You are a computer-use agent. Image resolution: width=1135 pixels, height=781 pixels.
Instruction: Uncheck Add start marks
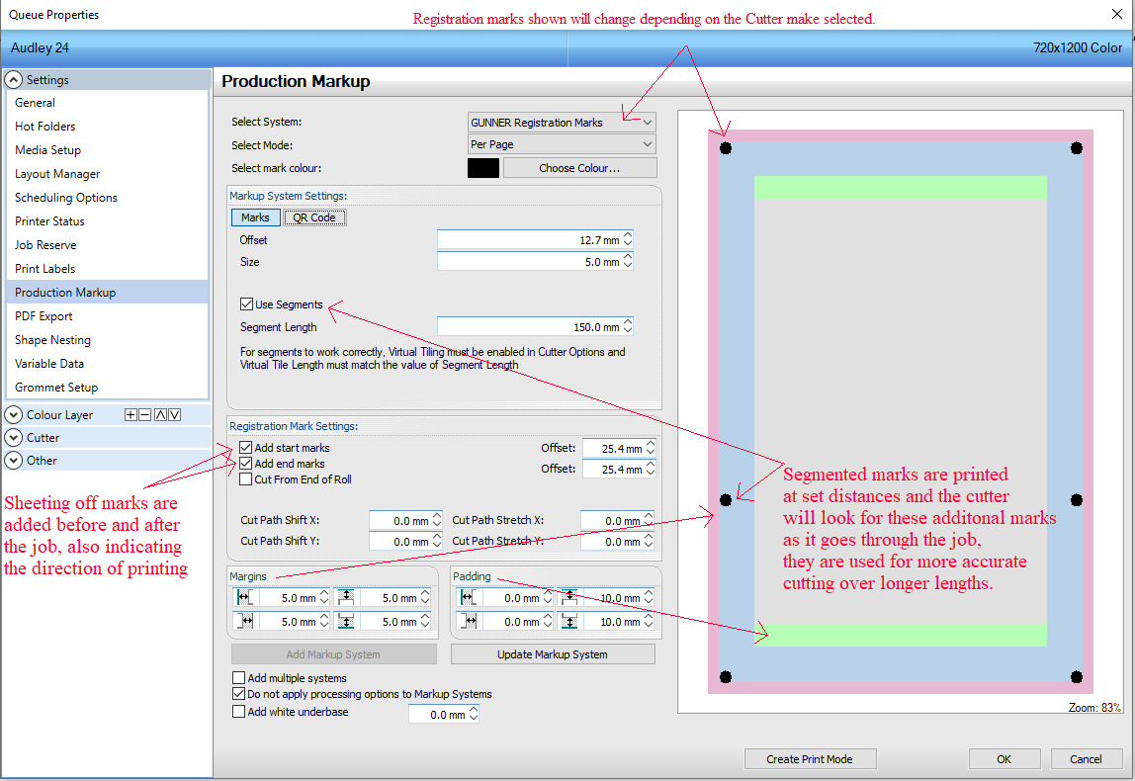[246, 447]
